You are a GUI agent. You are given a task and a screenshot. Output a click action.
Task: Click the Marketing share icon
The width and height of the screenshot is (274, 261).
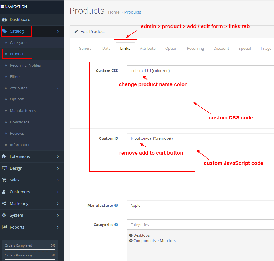click(x=4, y=204)
